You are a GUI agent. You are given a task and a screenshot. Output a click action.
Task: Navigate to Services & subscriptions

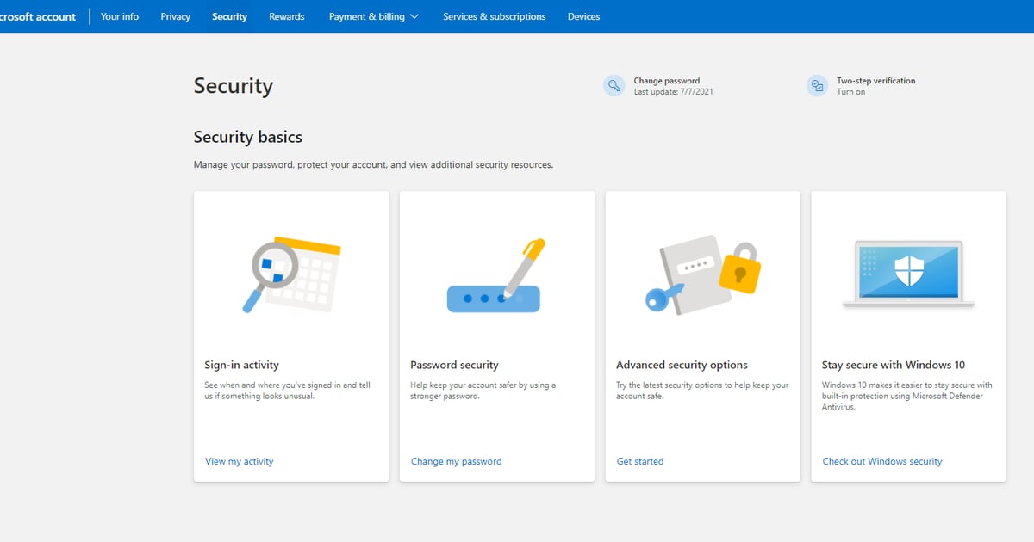494,16
